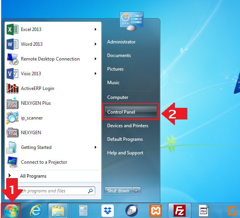Open Documents library
Image resolution: width=240 pixels, height=218 pixels.
click(x=119, y=55)
